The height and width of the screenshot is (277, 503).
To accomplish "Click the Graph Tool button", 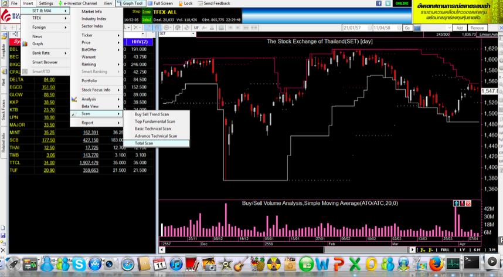I will pos(130,3).
